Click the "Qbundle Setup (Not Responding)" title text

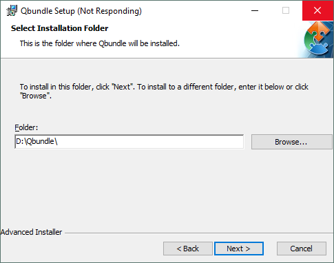coord(81,11)
